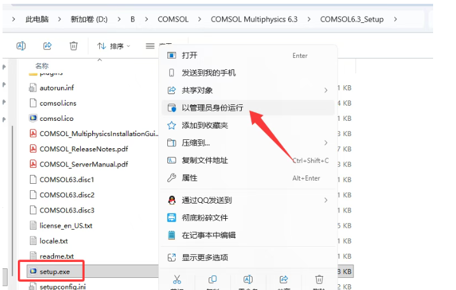The image size is (456, 290).
Task: Choose 彻底粉碎文件 in the context menu
Action: (x=248, y=217)
